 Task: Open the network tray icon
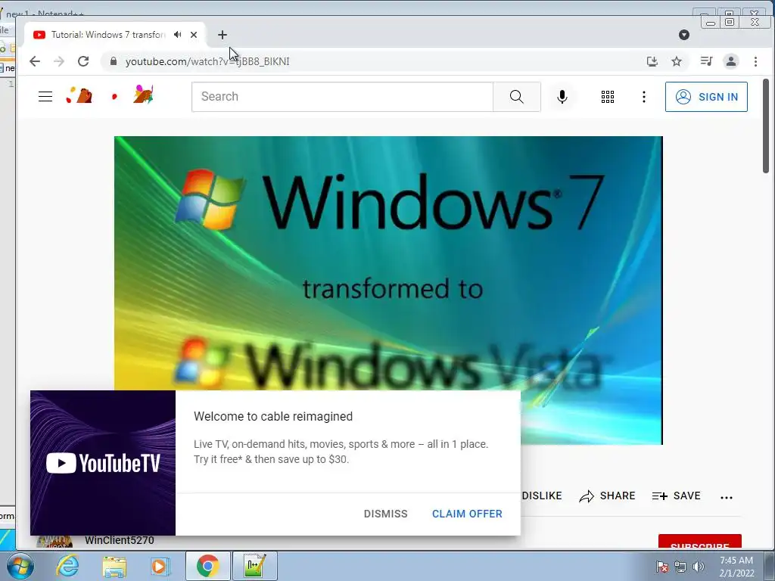[x=680, y=567]
